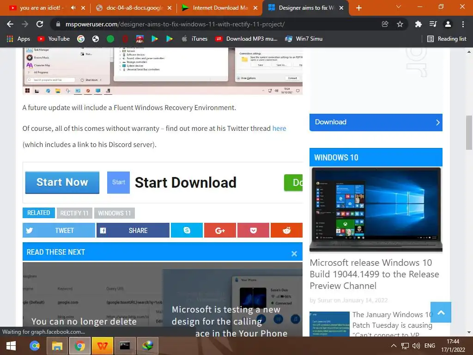Show hidden system tray icons

(x=394, y=346)
